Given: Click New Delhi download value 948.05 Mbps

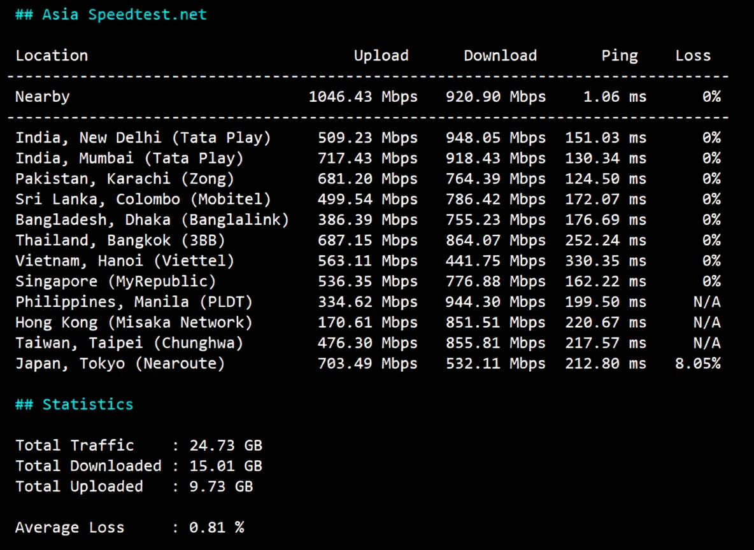Looking at the screenshot, I should 496,138.
